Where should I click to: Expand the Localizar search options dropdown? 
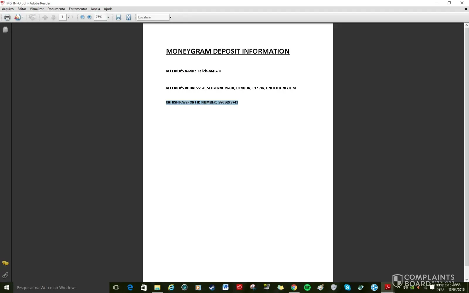coord(171,17)
